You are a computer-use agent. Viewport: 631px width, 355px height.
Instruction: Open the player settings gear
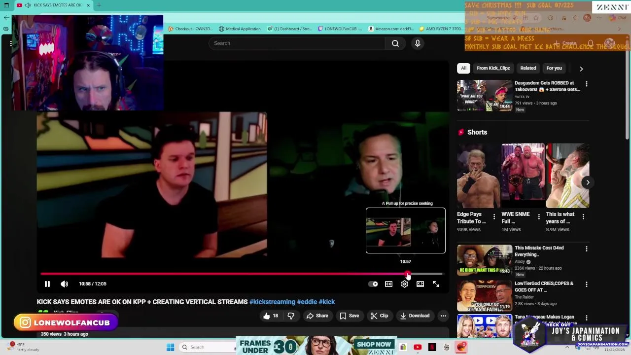tap(405, 284)
